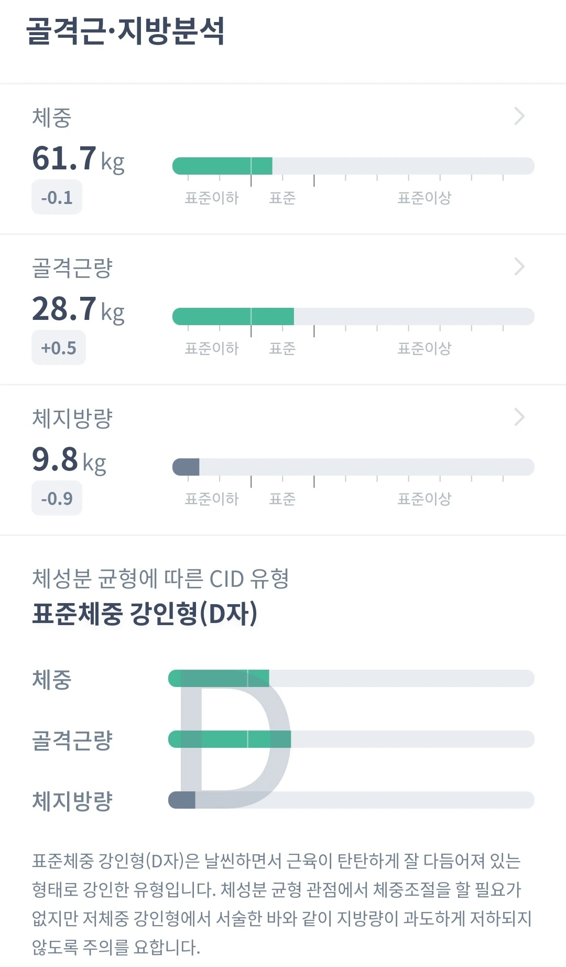This screenshot has height=967, width=566.
Task: Select the 28.7 kg muscle mass value
Action: [78, 309]
